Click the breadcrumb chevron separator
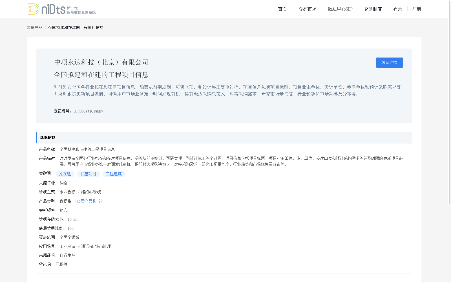451x282 pixels. [x=45, y=27]
